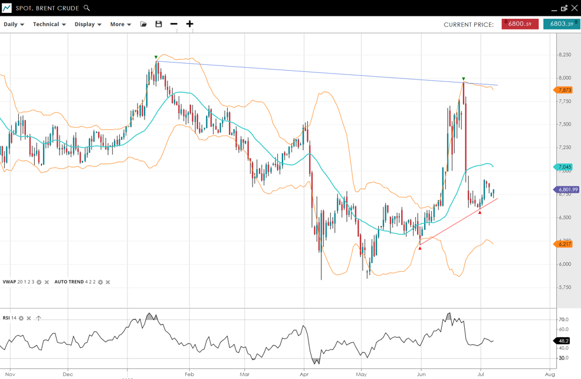Viewport: 581px width, 379px height.
Task: Remove the VWAP indicator
Action: pyautogui.click(x=47, y=282)
